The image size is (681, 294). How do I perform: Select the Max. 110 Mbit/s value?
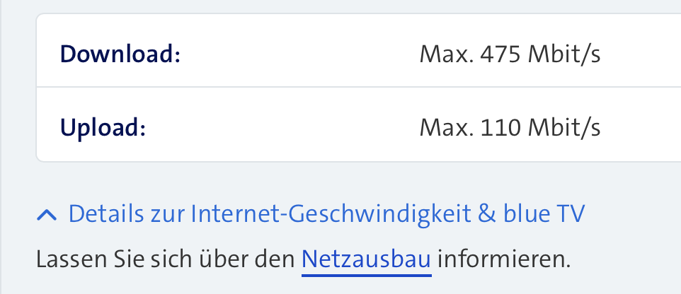click(x=510, y=128)
